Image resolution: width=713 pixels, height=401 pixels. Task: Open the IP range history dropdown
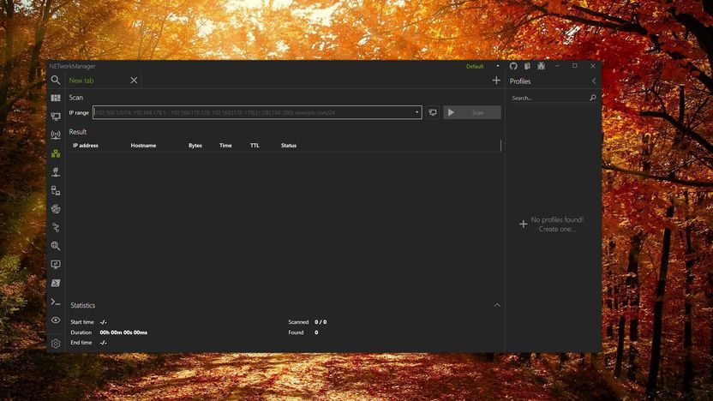pyautogui.click(x=417, y=112)
